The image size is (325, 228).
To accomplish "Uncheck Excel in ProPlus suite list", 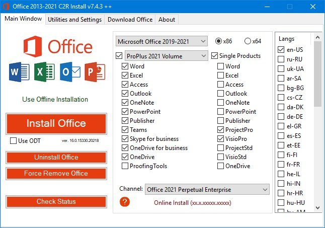I will pos(125,75).
